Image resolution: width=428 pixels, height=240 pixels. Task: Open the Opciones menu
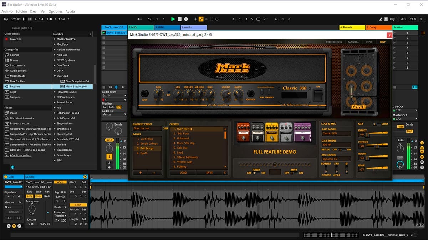point(55,12)
